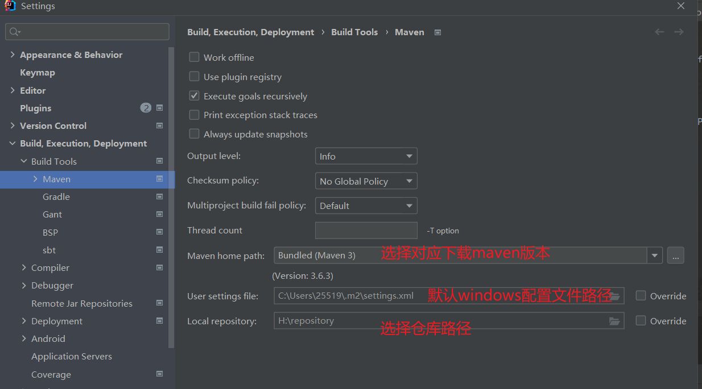Click the Local repository path field
The width and height of the screenshot is (702, 389).
pos(449,321)
